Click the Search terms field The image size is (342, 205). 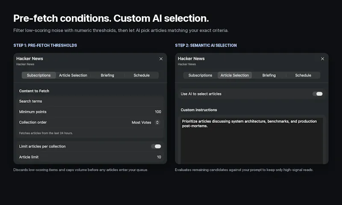coord(90,101)
